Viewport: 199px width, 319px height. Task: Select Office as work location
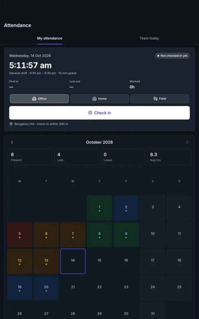pos(39,99)
